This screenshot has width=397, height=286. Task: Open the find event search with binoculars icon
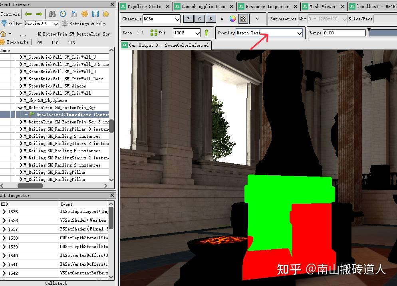(52, 14)
